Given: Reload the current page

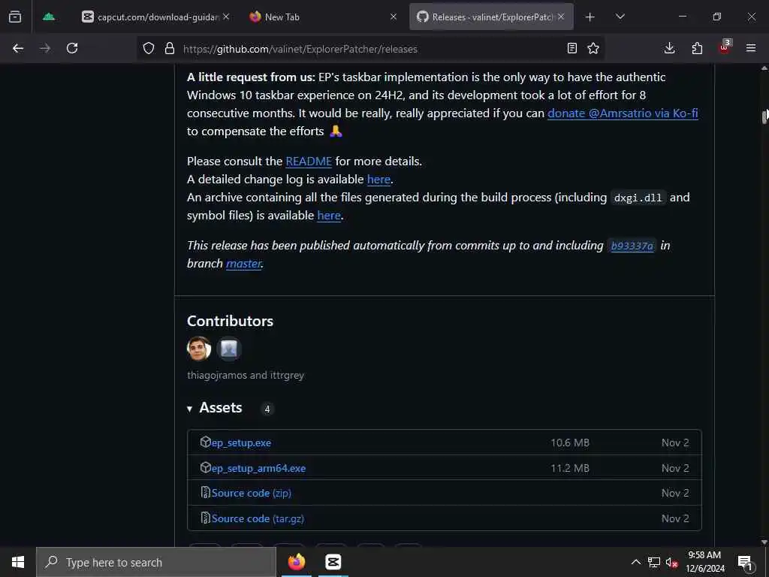Looking at the screenshot, I should 72,48.
